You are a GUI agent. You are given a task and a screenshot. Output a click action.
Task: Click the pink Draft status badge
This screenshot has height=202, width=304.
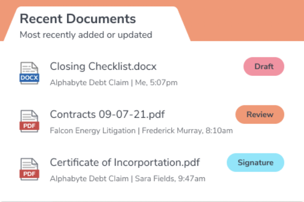pyautogui.click(x=264, y=67)
